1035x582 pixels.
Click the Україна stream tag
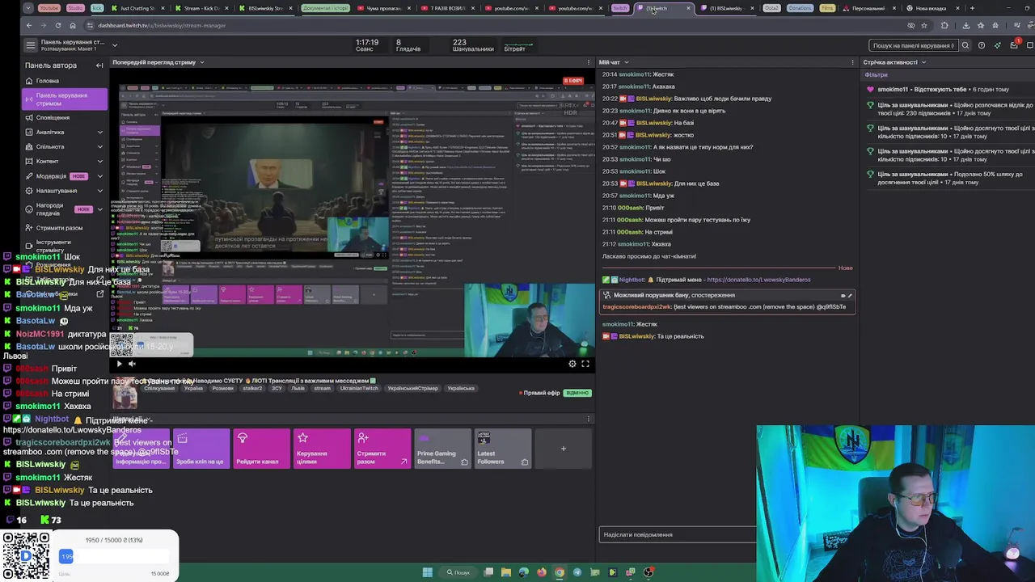coord(193,388)
